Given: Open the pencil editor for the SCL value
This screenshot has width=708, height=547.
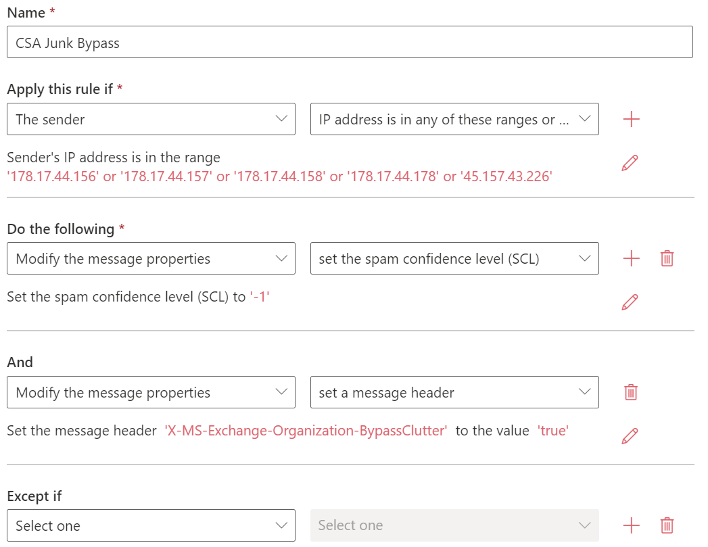Looking at the screenshot, I should tap(630, 302).
